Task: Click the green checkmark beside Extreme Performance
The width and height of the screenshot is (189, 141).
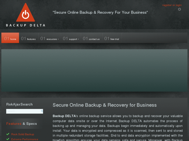Action: 8,139
